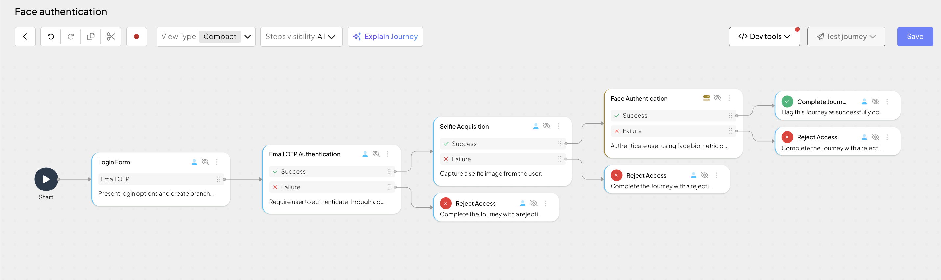Click the green check Complete Journey icon
This screenshot has height=280, width=941.
(787, 102)
